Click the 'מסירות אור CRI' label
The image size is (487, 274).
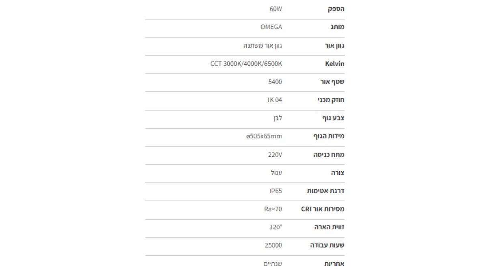click(x=323, y=209)
